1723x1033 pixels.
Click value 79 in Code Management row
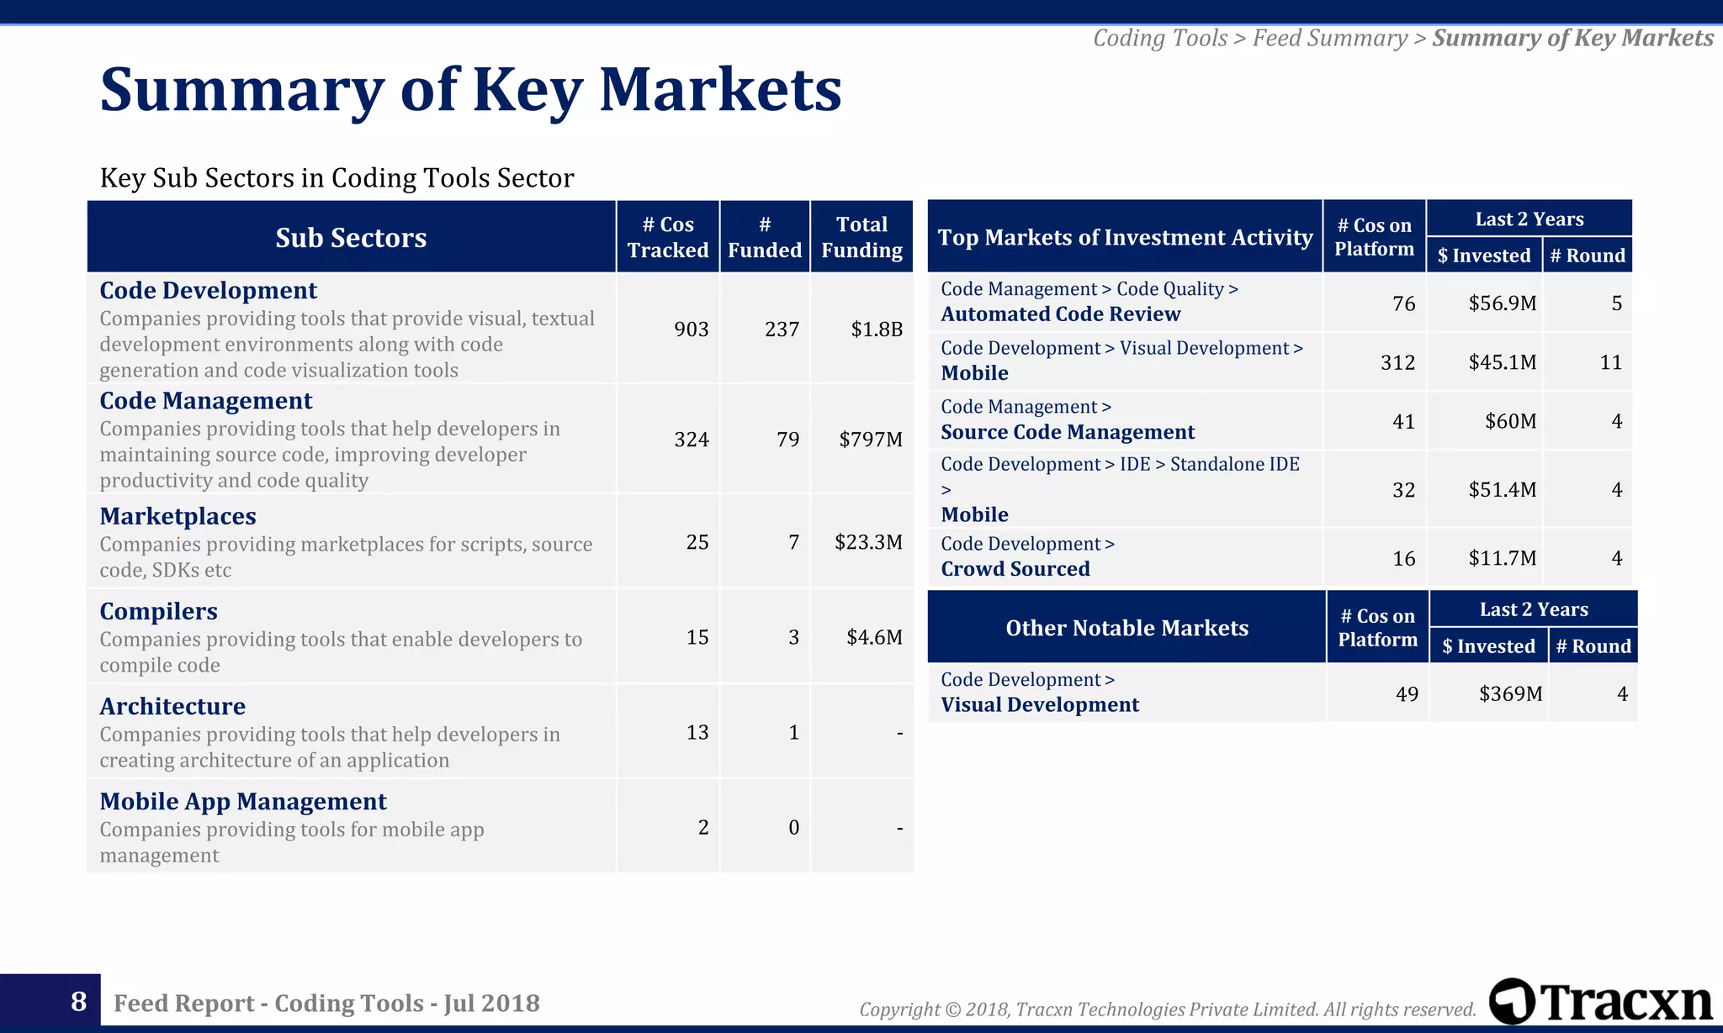(788, 440)
